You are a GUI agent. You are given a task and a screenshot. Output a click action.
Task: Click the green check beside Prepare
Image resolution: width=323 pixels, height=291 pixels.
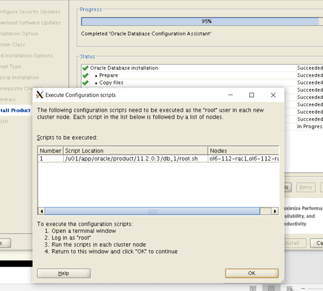click(85, 76)
